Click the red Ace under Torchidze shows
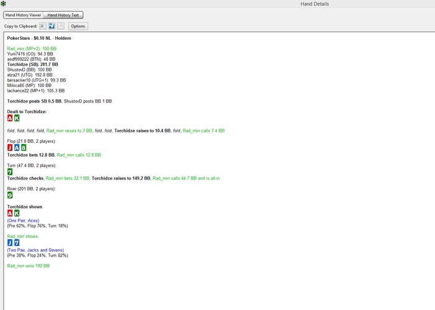435x310 pixels. pos(10,213)
